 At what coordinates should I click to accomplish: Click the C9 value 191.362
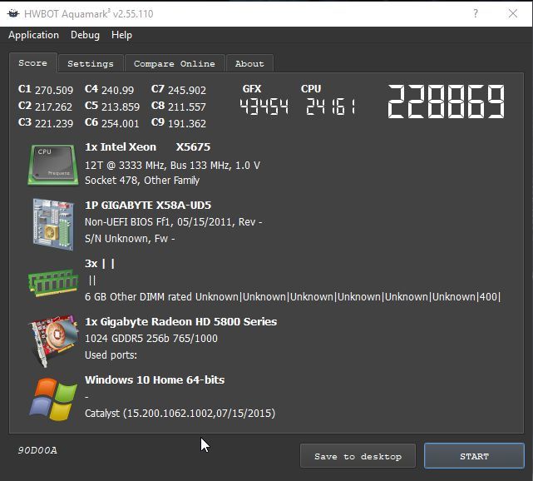pos(187,123)
